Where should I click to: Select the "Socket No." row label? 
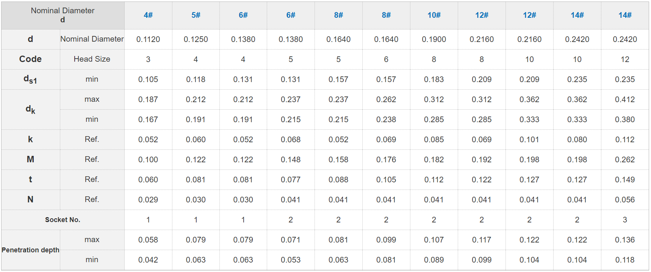pyautogui.click(x=63, y=220)
